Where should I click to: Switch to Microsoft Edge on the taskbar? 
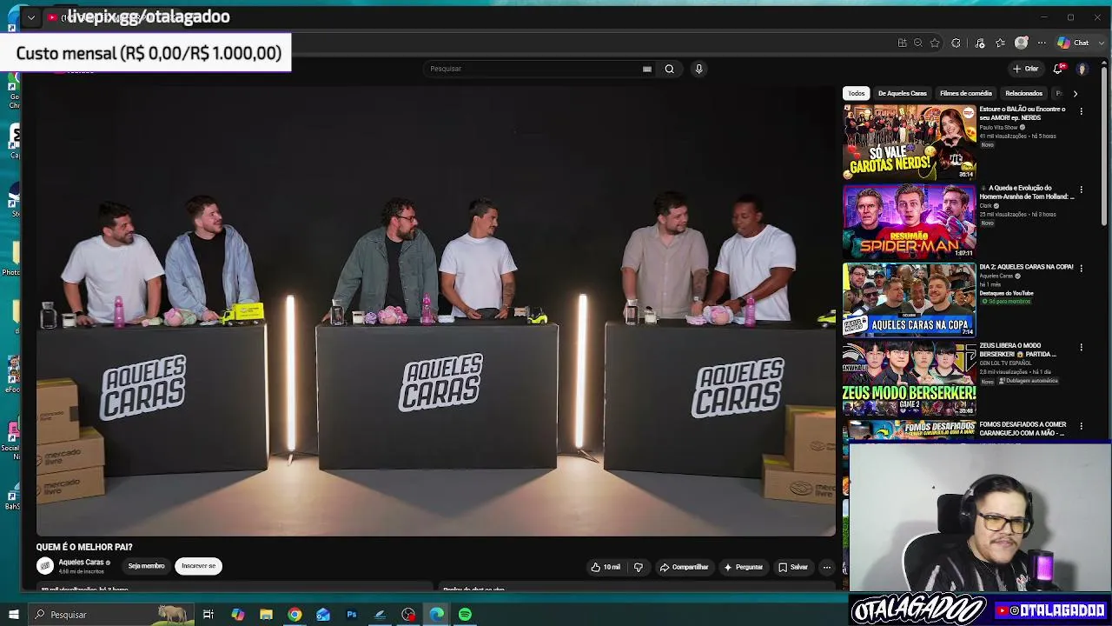[x=437, y=615]
